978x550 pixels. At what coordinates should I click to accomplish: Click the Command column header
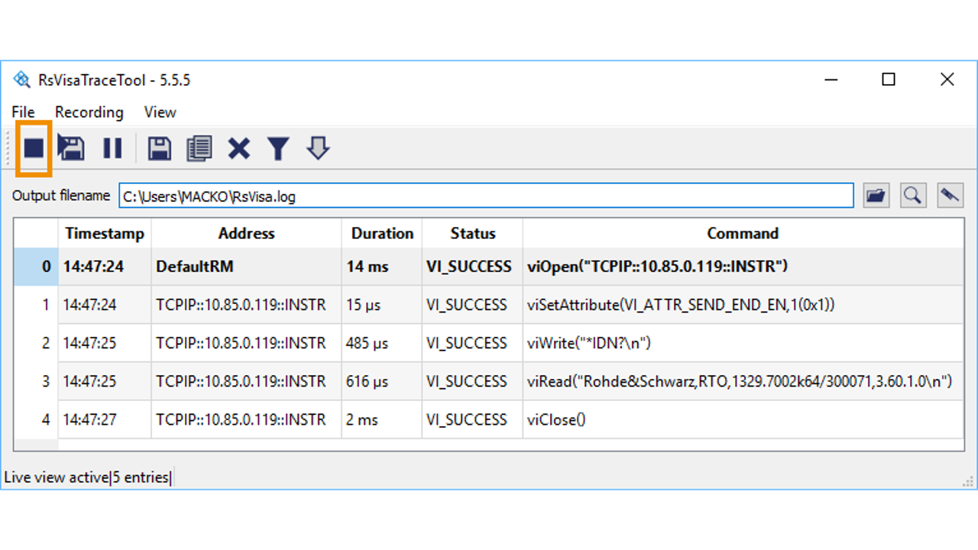(743, 234)
